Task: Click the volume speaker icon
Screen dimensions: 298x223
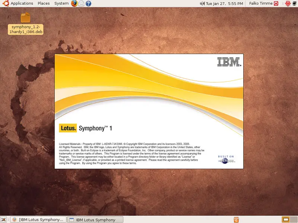Action: (202, 3)
